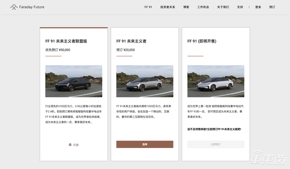Click the Faraday Future logo icon
This screenshot has width=290, height=169.
click(14, 7)
